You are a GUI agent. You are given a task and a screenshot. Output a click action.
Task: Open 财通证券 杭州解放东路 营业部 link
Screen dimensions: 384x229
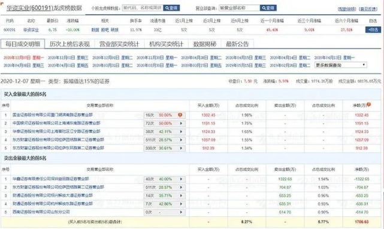[53, 204]
